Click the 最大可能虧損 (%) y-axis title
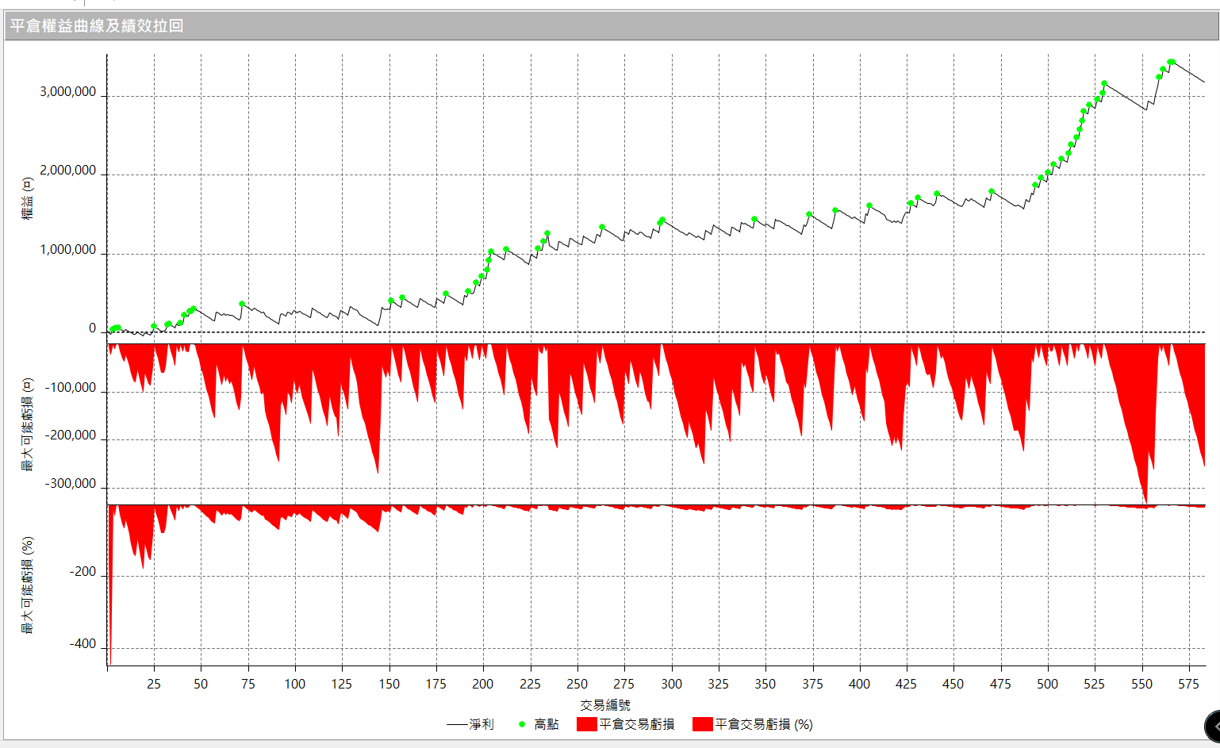 (x=28, y=585)
